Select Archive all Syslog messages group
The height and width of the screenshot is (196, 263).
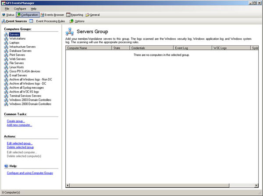pos(26,88)
